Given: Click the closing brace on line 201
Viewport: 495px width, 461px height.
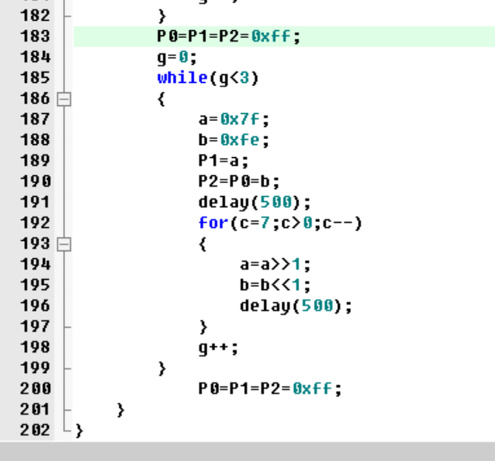Looking at the screenshot, I should pos(121,410).
